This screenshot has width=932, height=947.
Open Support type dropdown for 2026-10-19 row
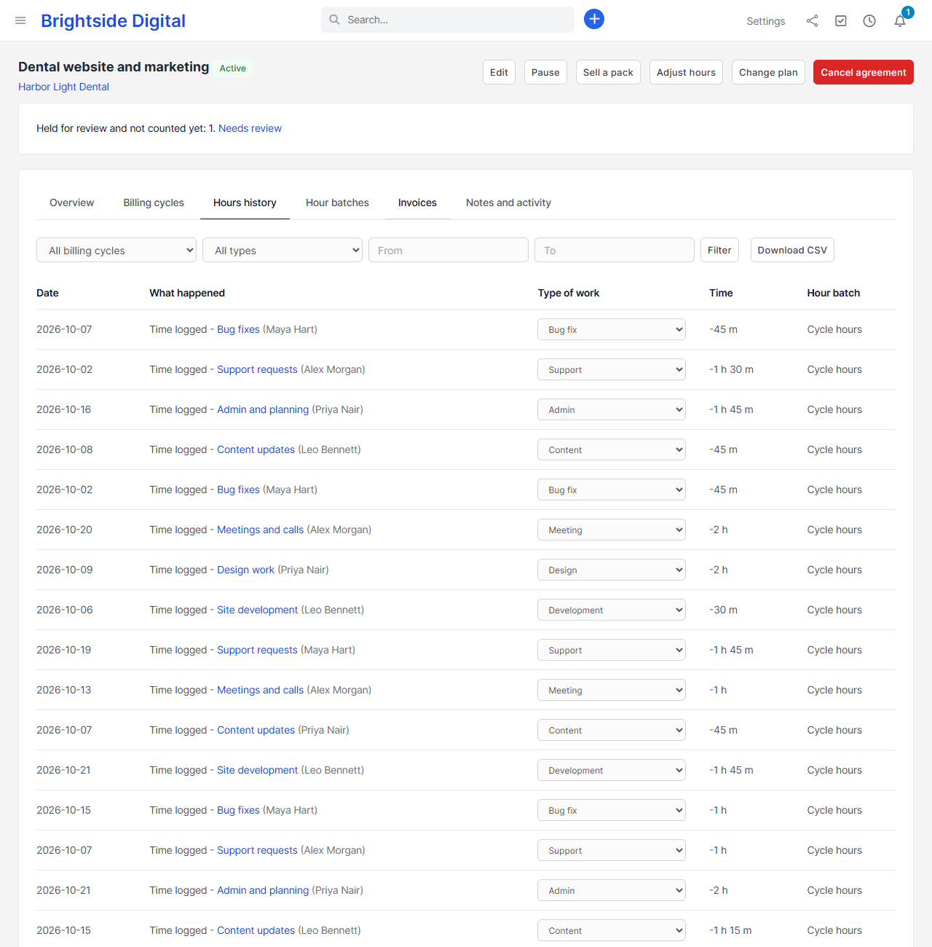coord(612,650)
